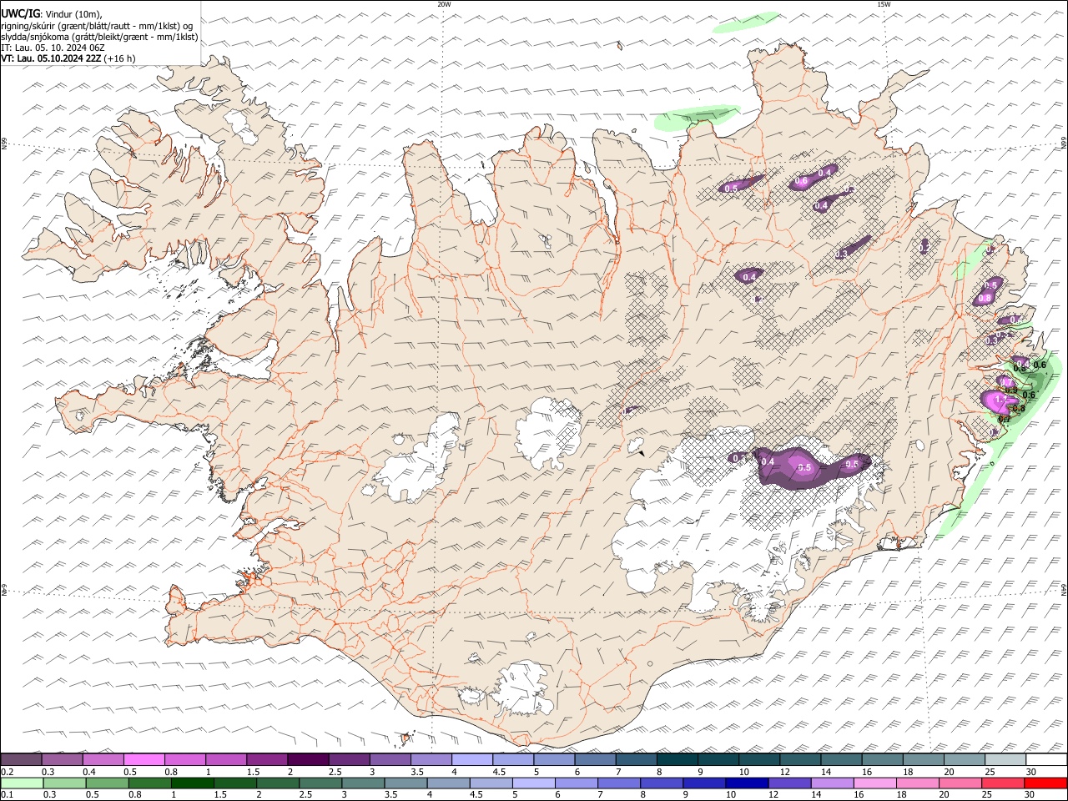Click the lower legend swatch starting at 25

pyautogui.click(x=1002, y=783)
